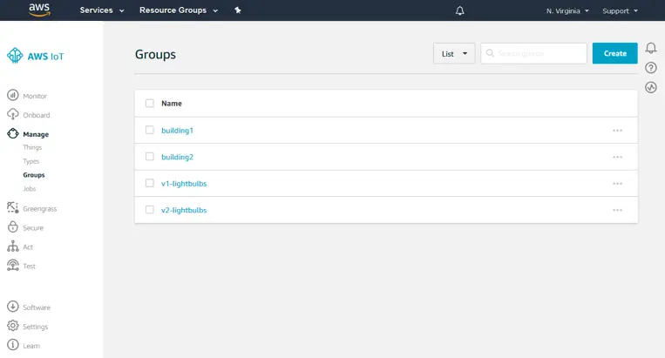Check the building1 group checkbox
This screenshot has width=665, height=358.
(150, 130)
